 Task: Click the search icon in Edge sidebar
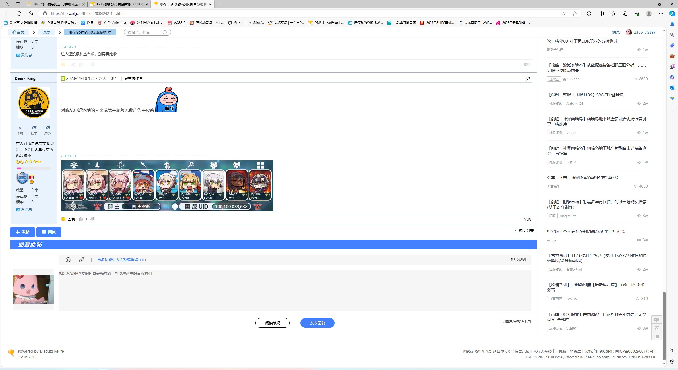[672, 35]
